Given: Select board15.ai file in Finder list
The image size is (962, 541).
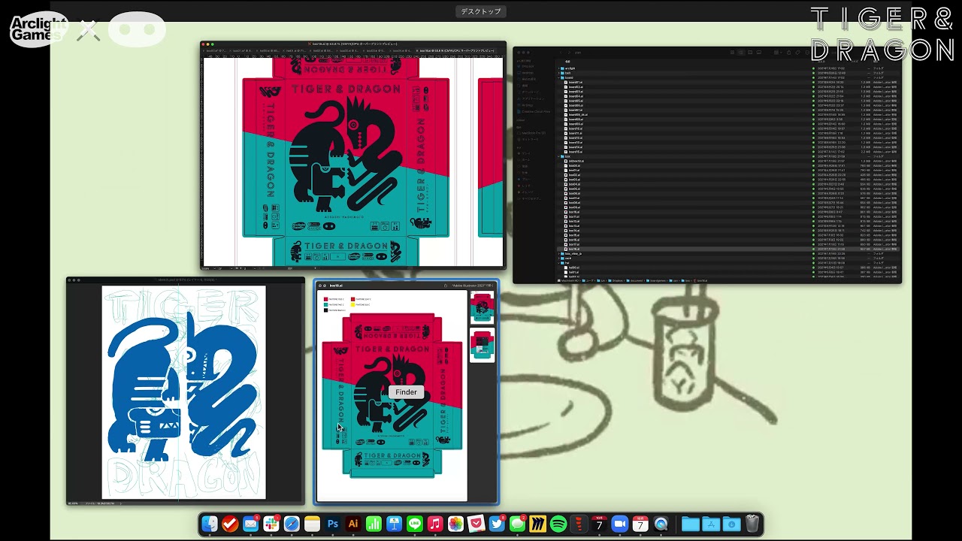Looking at the screenshot, I should tap(575, 152).
